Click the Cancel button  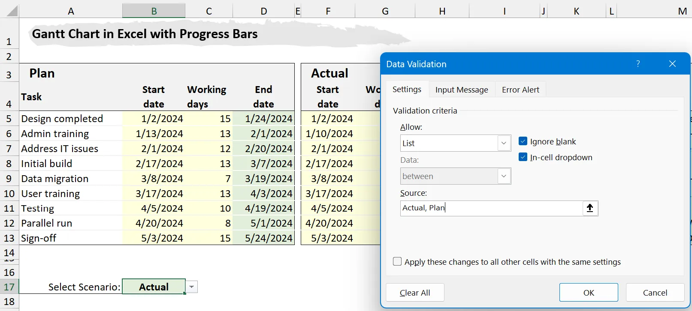point(655,293)
